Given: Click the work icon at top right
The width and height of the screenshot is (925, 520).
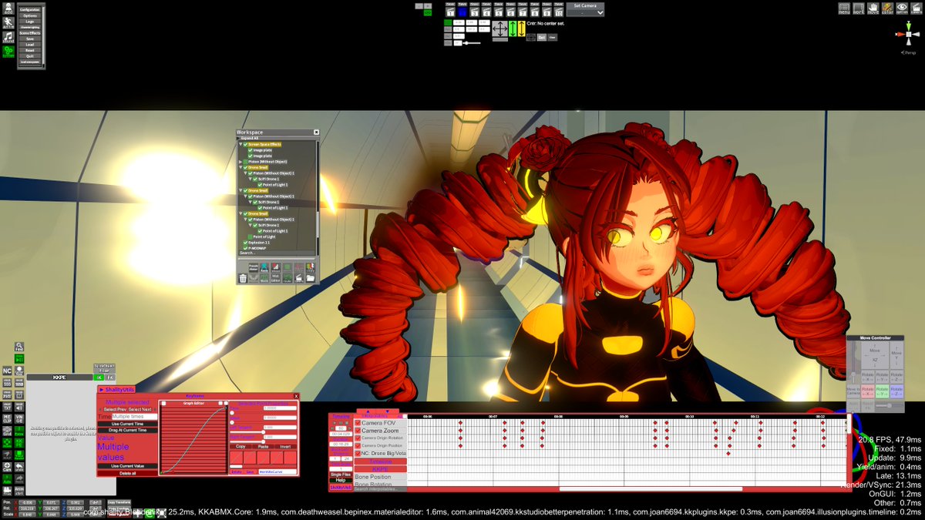Looking at the screenshot, I should (x=859, y=8).
